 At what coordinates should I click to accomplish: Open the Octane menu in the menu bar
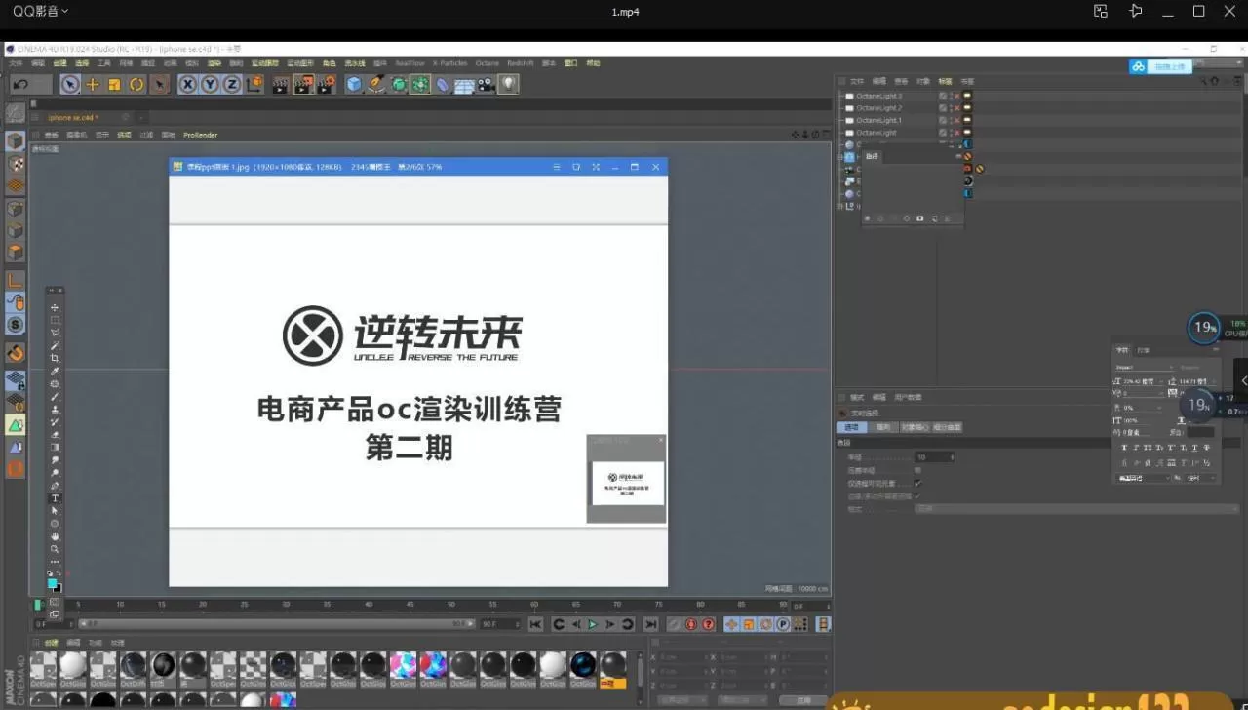(487, 62)
